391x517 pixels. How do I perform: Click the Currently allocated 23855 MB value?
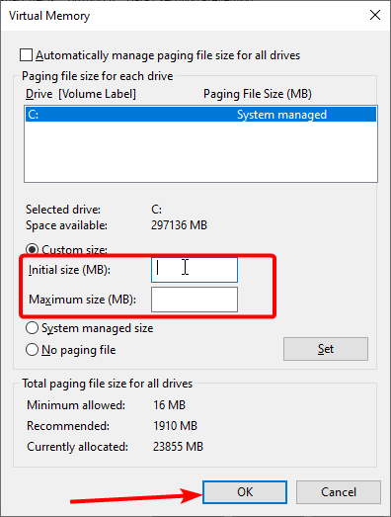pyautogui.click(x=178, y=447)
